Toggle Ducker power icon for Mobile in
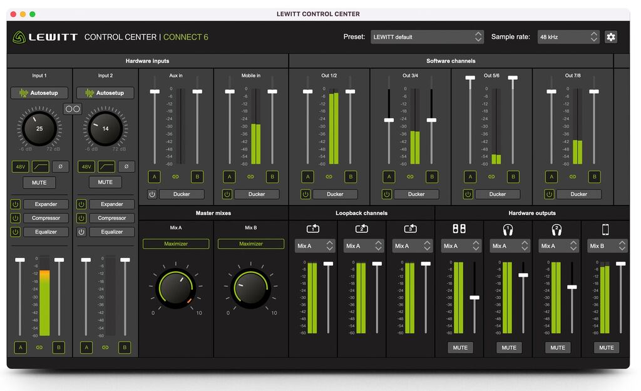 227,194
